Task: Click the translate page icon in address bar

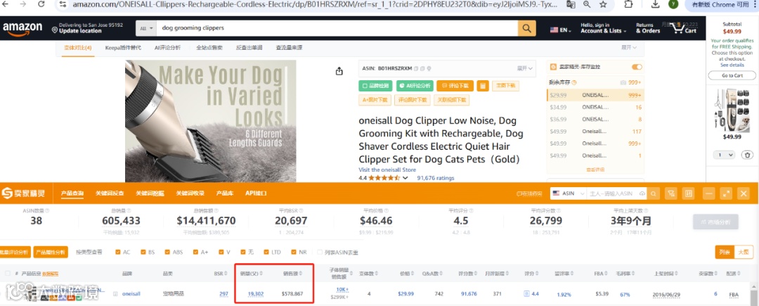Action: [571, 4]
